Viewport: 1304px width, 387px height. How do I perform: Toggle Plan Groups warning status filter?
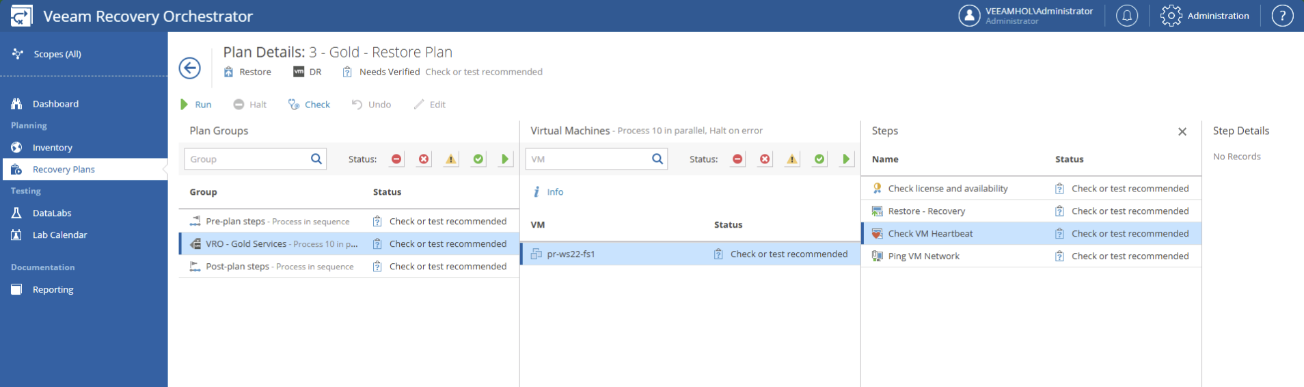click(451, 159)
